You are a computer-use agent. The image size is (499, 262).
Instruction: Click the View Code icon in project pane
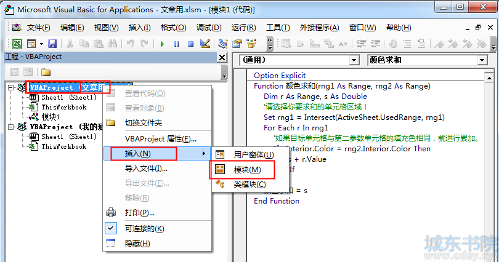coord(14,72)
